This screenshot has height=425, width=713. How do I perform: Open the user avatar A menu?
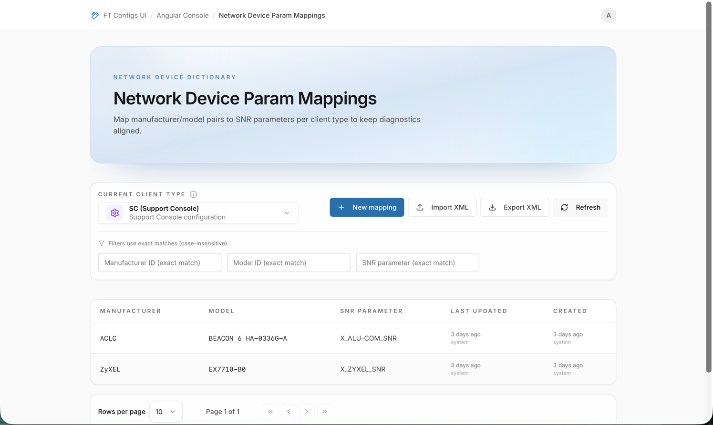(x=608, y=15)
